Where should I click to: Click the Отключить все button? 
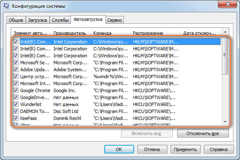pyautogui.click(x=203, y=133)
